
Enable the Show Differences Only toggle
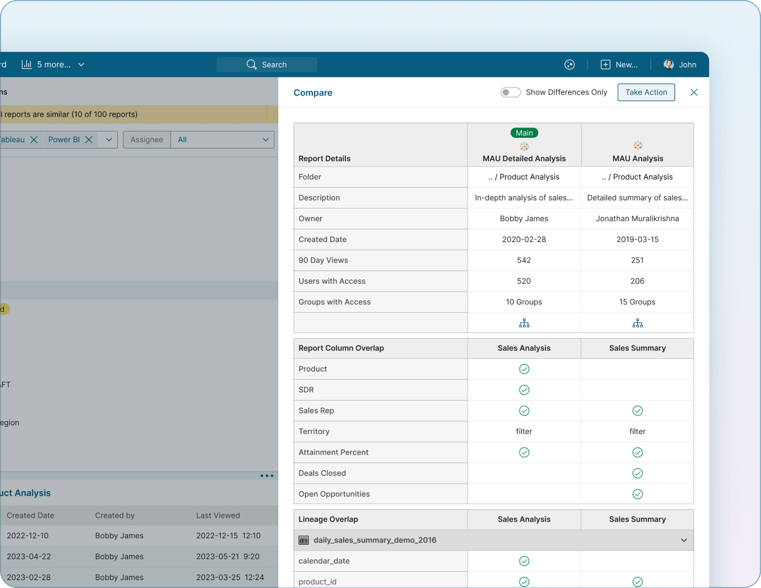pyautogui.click(x=510, y=92)
